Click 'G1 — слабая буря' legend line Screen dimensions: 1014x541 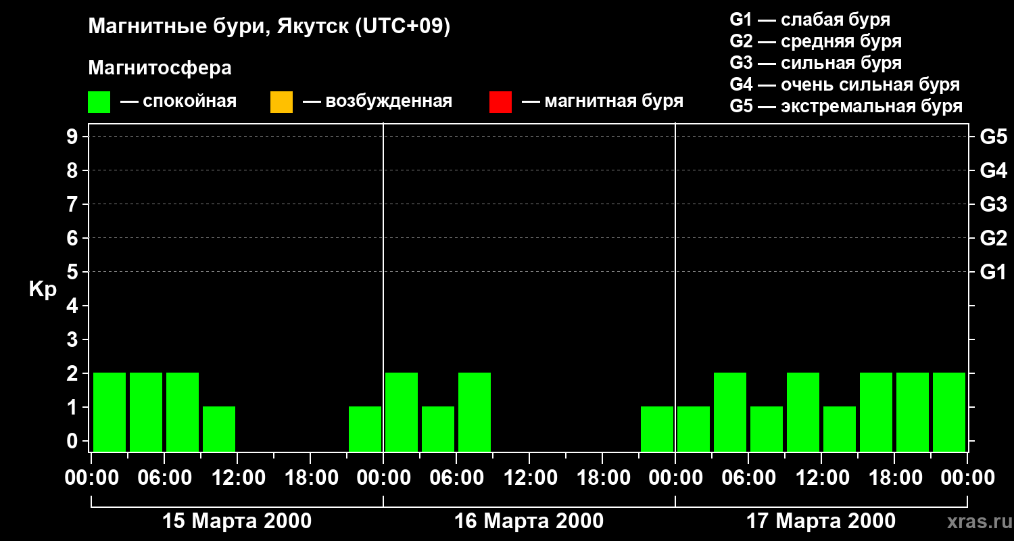(x=810, y=20)
